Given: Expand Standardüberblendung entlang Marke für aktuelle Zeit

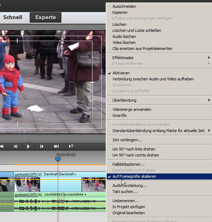Looking at the screenshot, I should [x=159, y=131].
